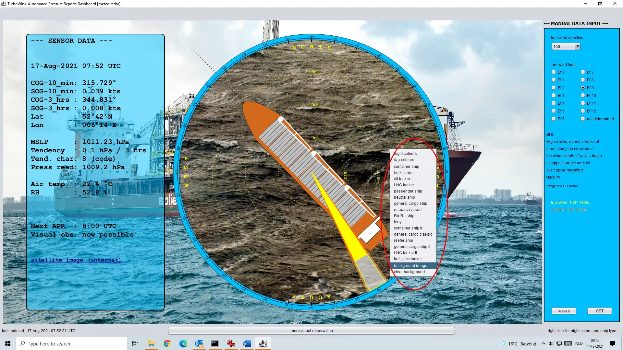Select 'container ship' from ship type menu
Viewport: 623px width, 350px height.
tap(407, 166)
